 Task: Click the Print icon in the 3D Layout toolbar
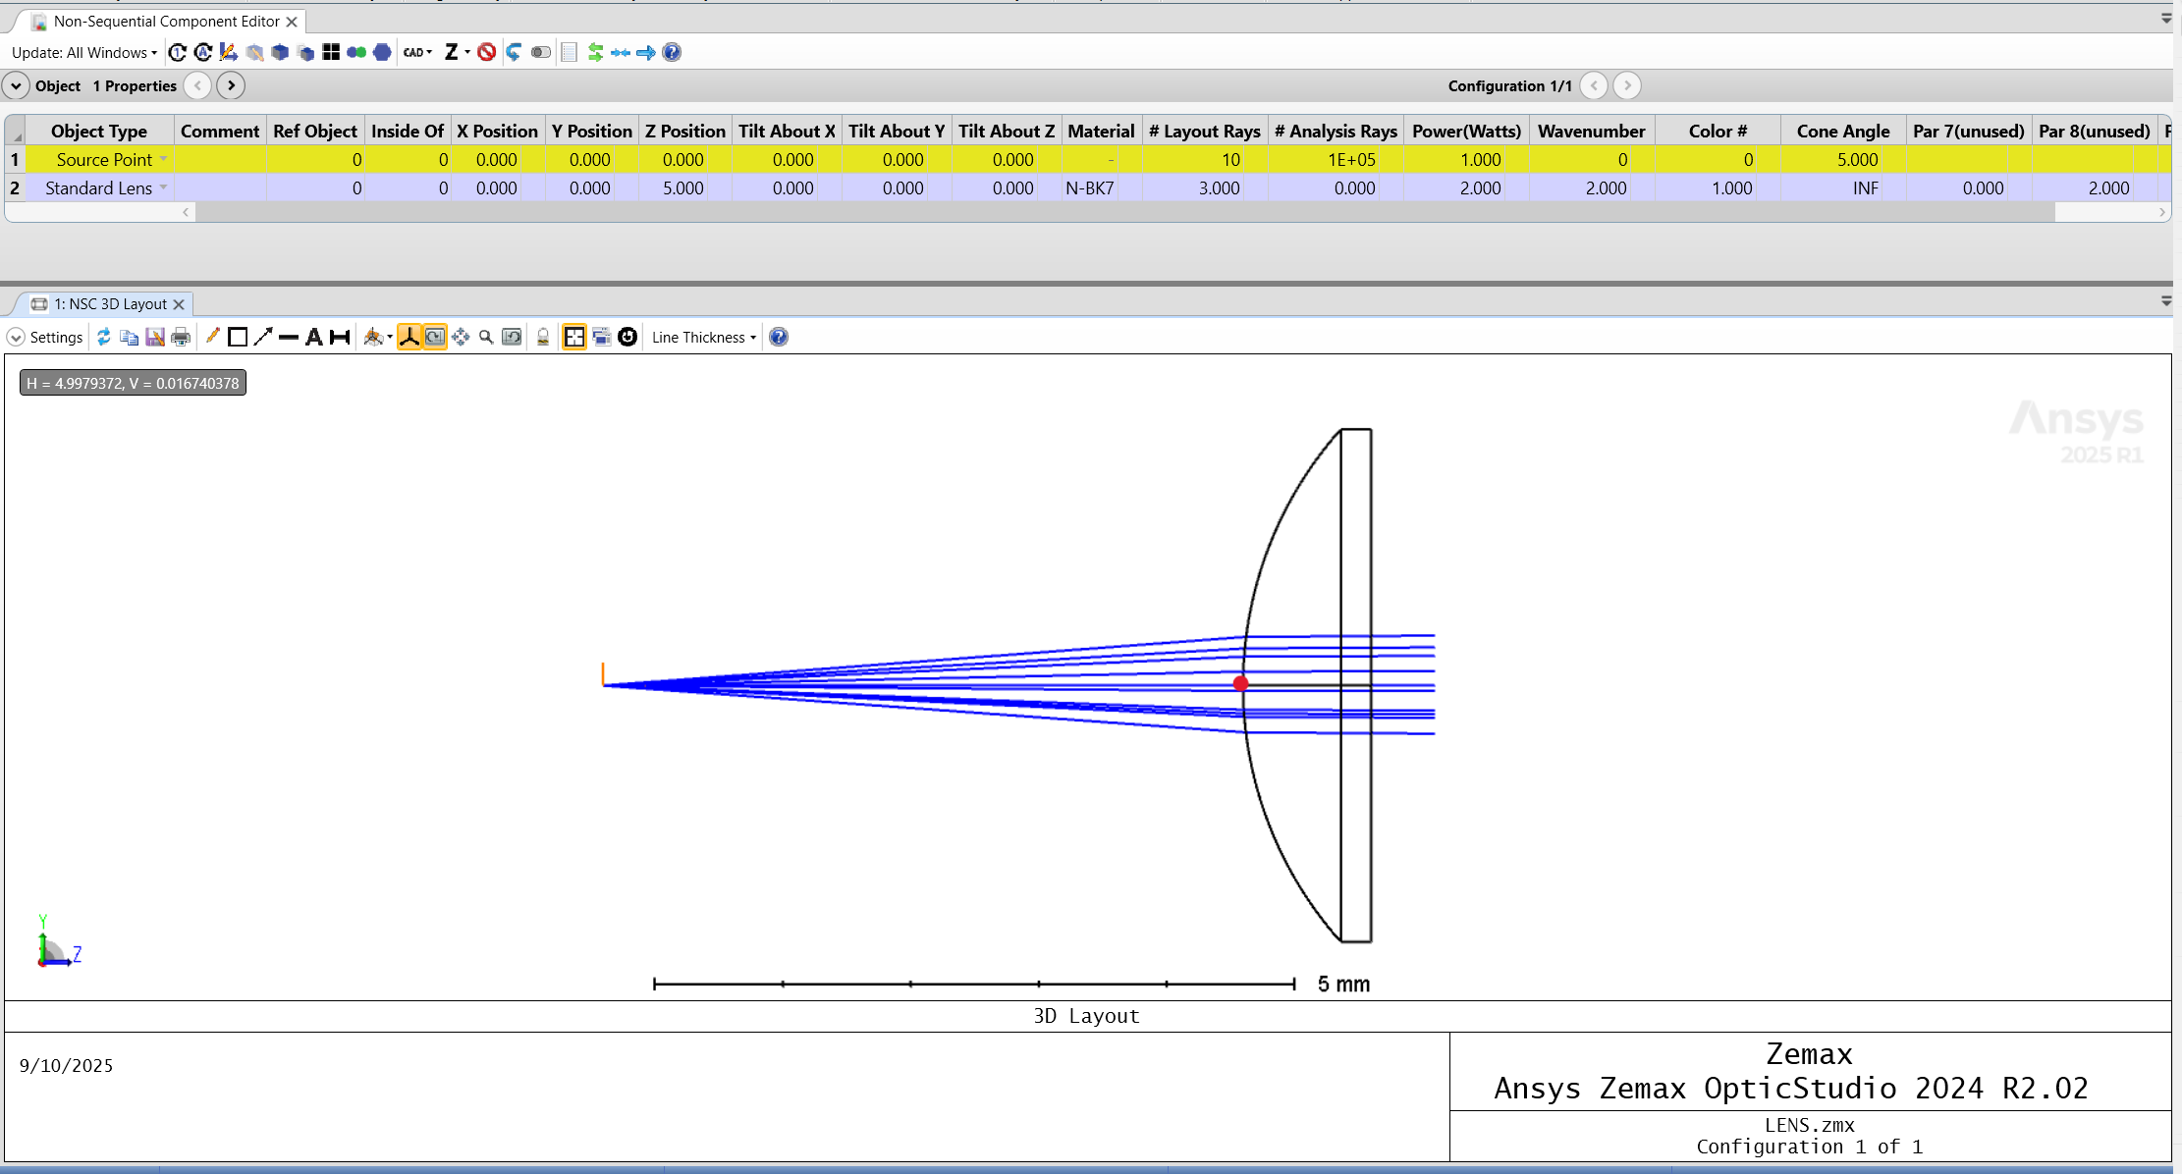pyautogui.click(x=181, y=337)
